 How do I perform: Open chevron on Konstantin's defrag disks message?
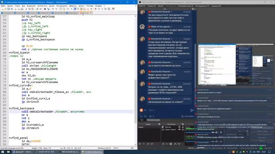click(172, 71)
